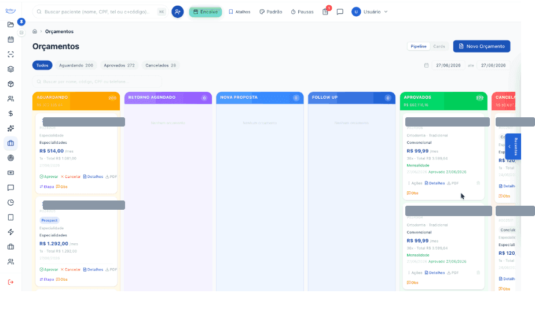Click the logout icon at sidebar bottom
The image size is (535, 312).
click(x=10, y=282)
